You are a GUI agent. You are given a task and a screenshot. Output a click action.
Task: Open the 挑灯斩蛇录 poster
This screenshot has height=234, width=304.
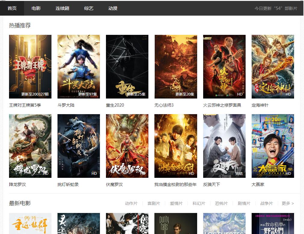click(x=79, y=146)
